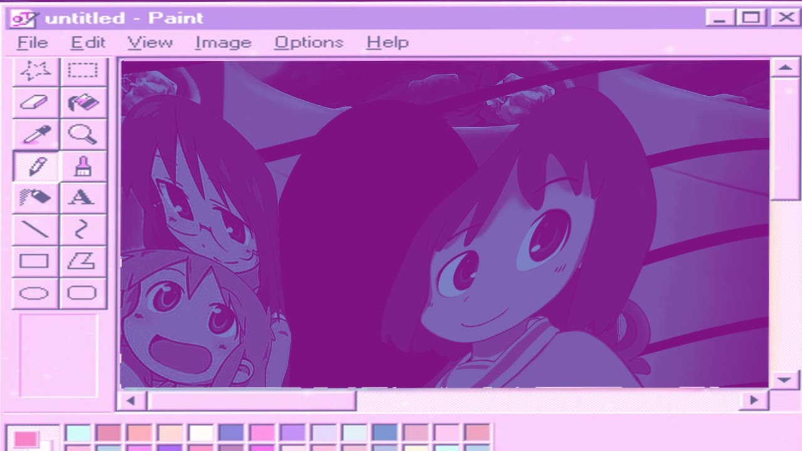This screenshot has height=451, width=802.
Task: Select the straight Line tool
Action: point(36,230)
